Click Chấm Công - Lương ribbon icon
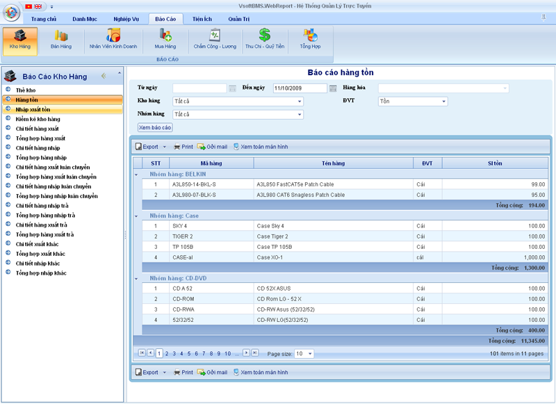 point(215,39)
